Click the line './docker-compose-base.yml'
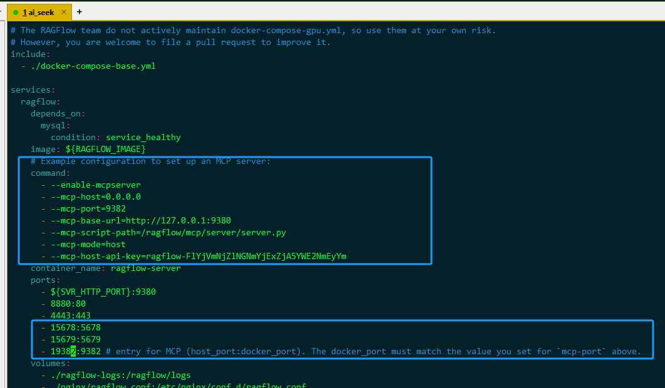 coord(93,66)
